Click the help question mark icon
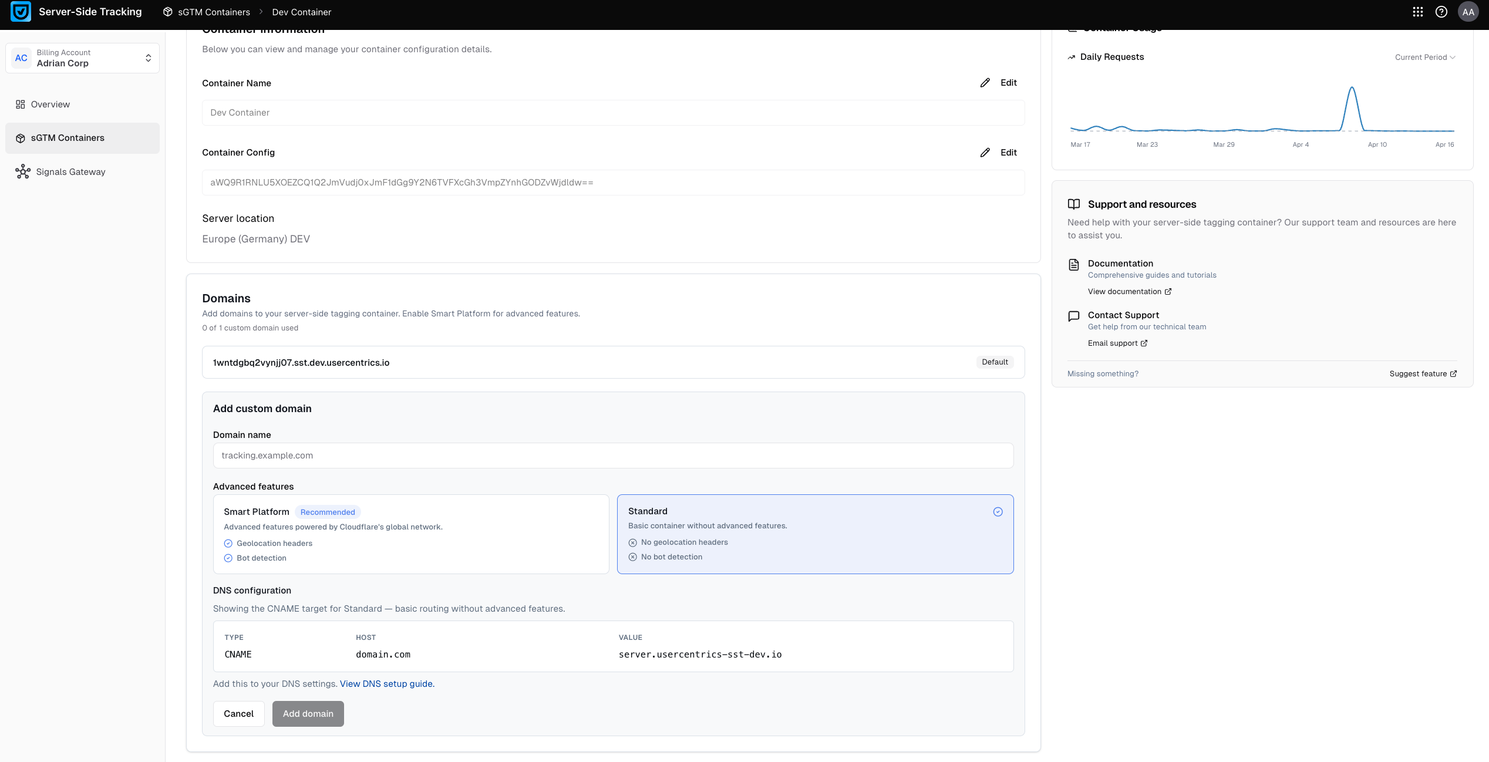This screenshot has width=1489, height=762. (x=1441, y=12)
